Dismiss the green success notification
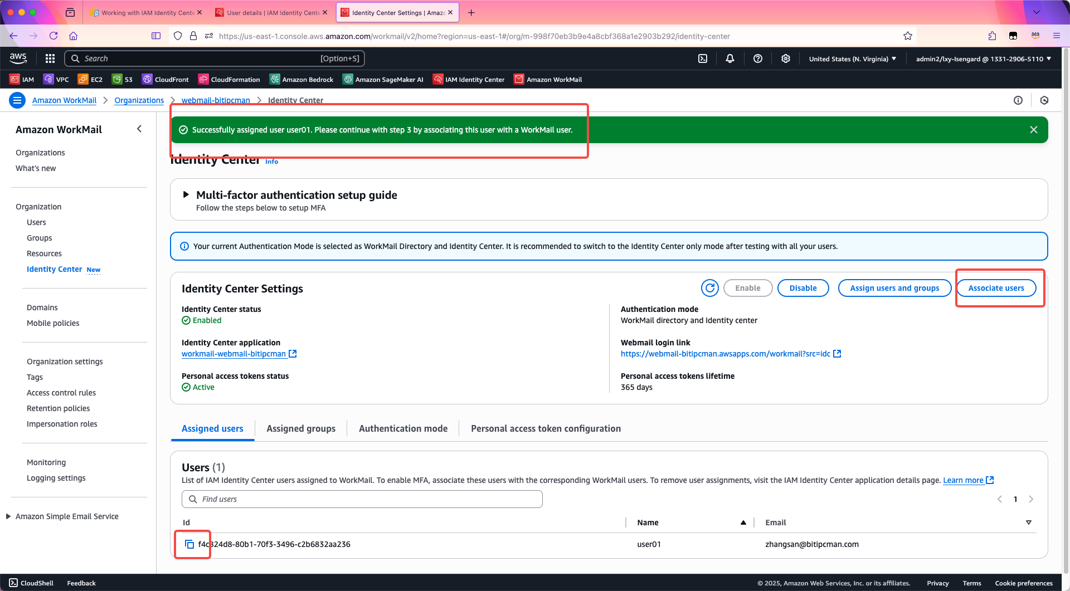This screenshot has width=1070, height=591. point(1034,130)
